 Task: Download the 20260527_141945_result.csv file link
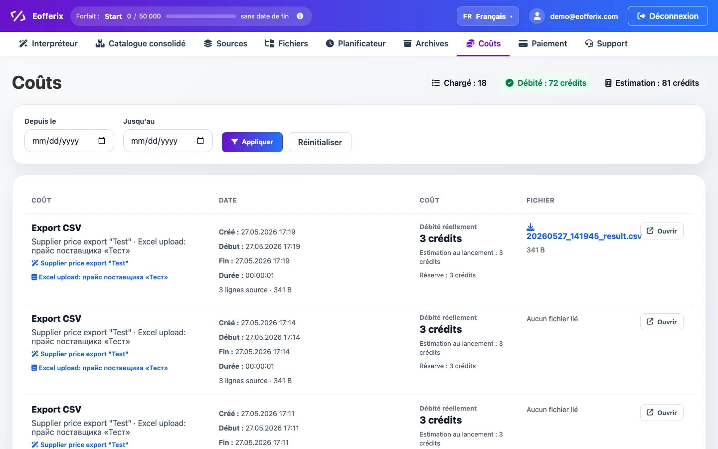pyautogui.click(x=584, y=236)
